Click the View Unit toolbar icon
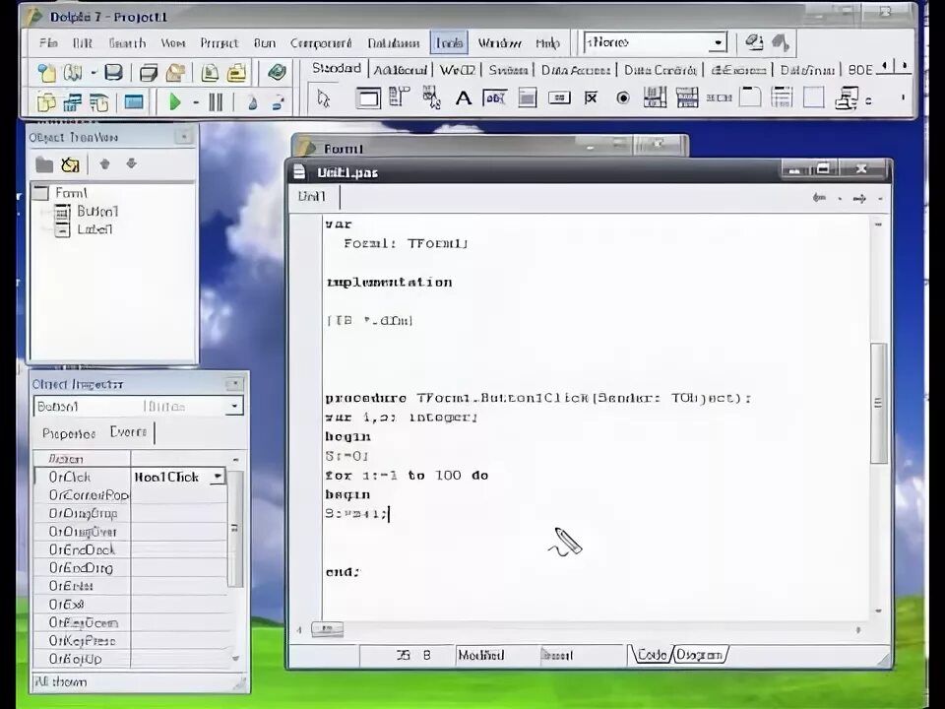 point(46,101)
